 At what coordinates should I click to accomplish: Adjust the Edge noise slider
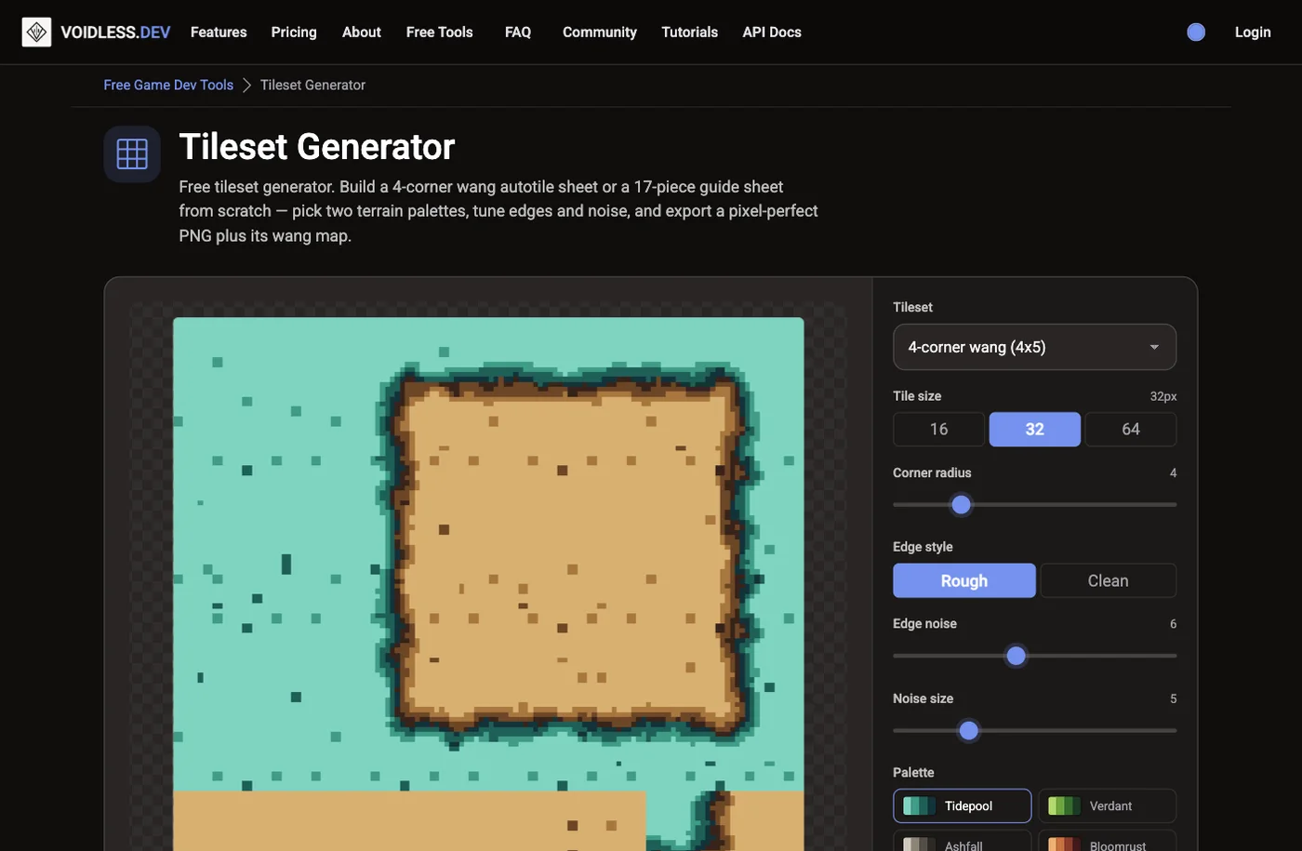1034,656
